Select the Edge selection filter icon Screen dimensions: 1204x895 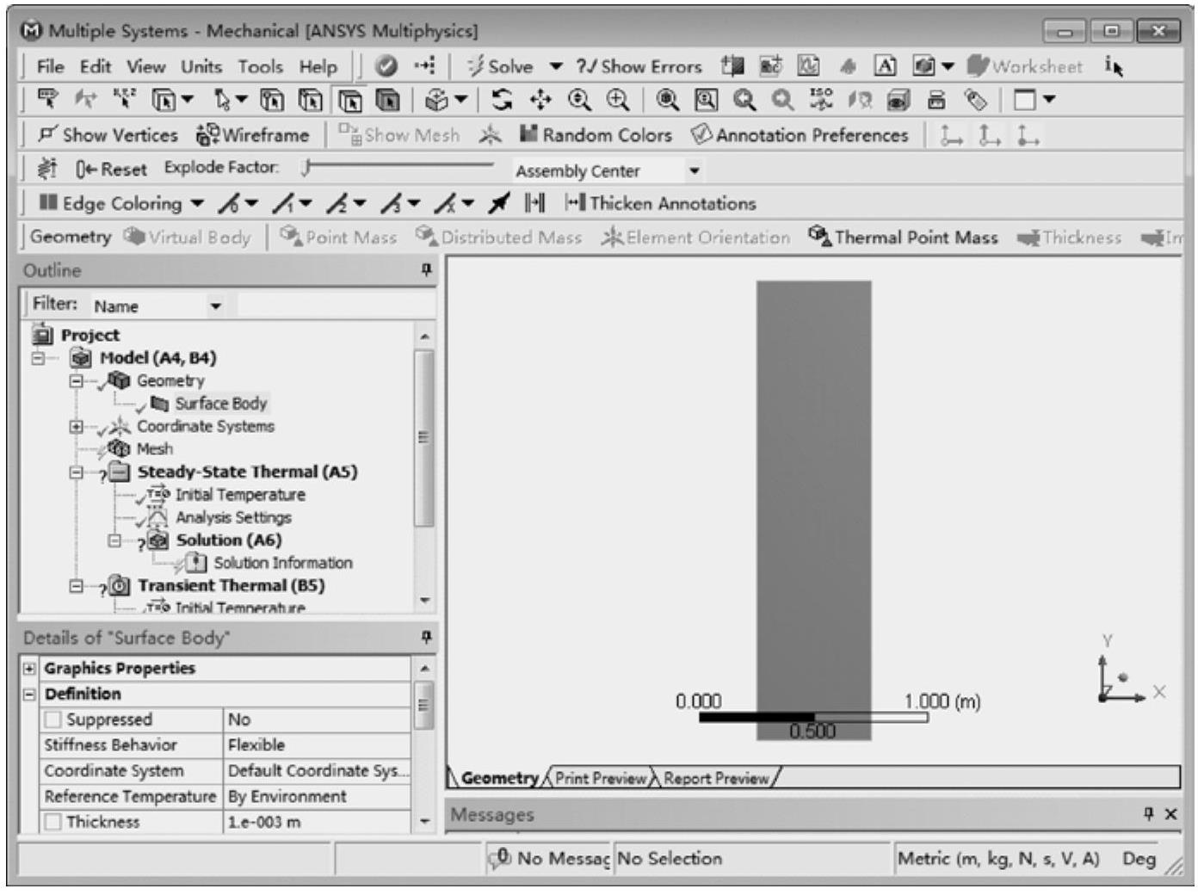coord(311,101)
